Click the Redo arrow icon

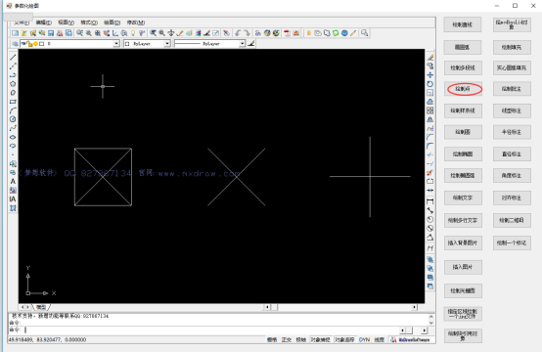247,33
